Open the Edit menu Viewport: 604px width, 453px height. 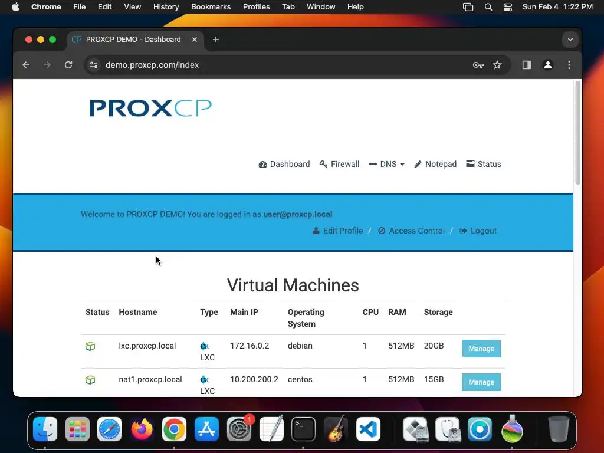104,7
